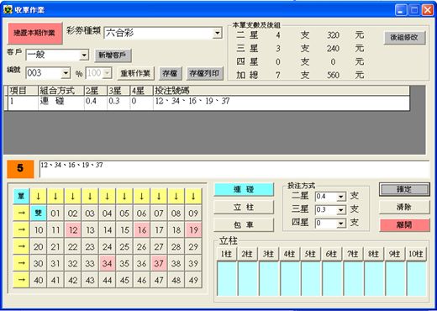
Task: Select number 08 in the grid
Action: click(176, 213)
